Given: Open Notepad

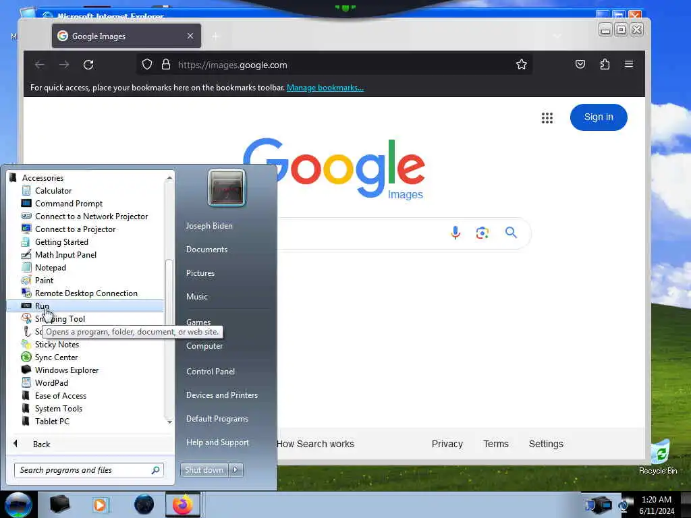Looking at the screenshot, I should click(50, 267).
